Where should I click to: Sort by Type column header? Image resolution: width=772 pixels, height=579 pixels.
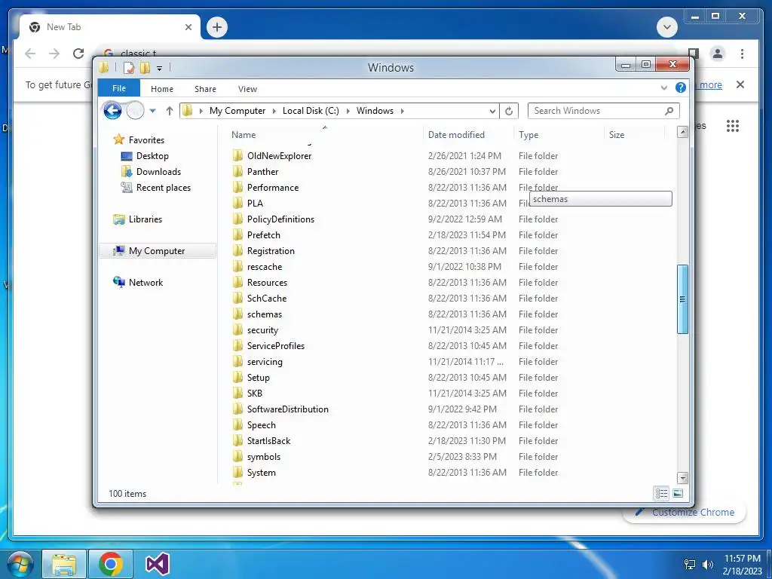click(x=559, y=134)
